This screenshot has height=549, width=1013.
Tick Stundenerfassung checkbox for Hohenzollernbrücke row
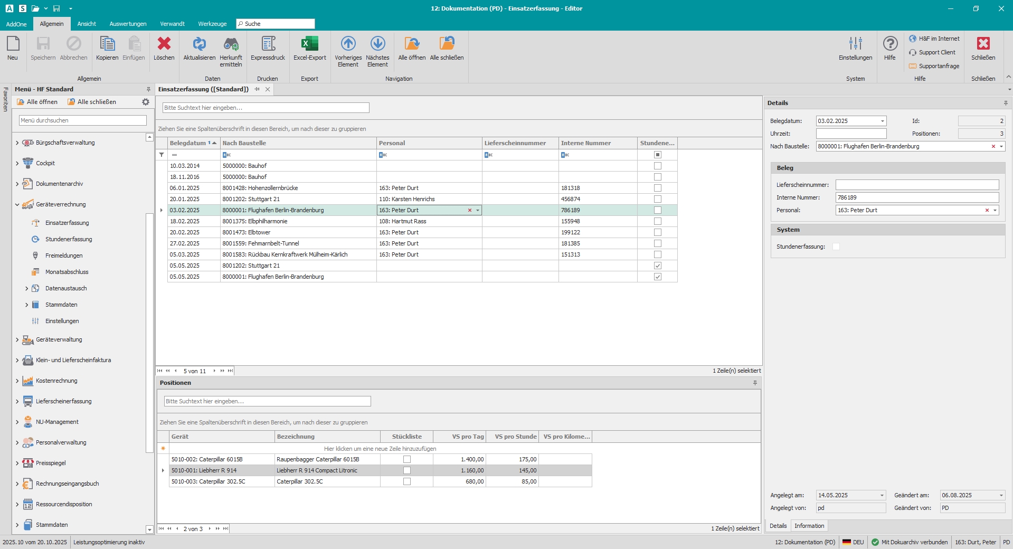657,188
